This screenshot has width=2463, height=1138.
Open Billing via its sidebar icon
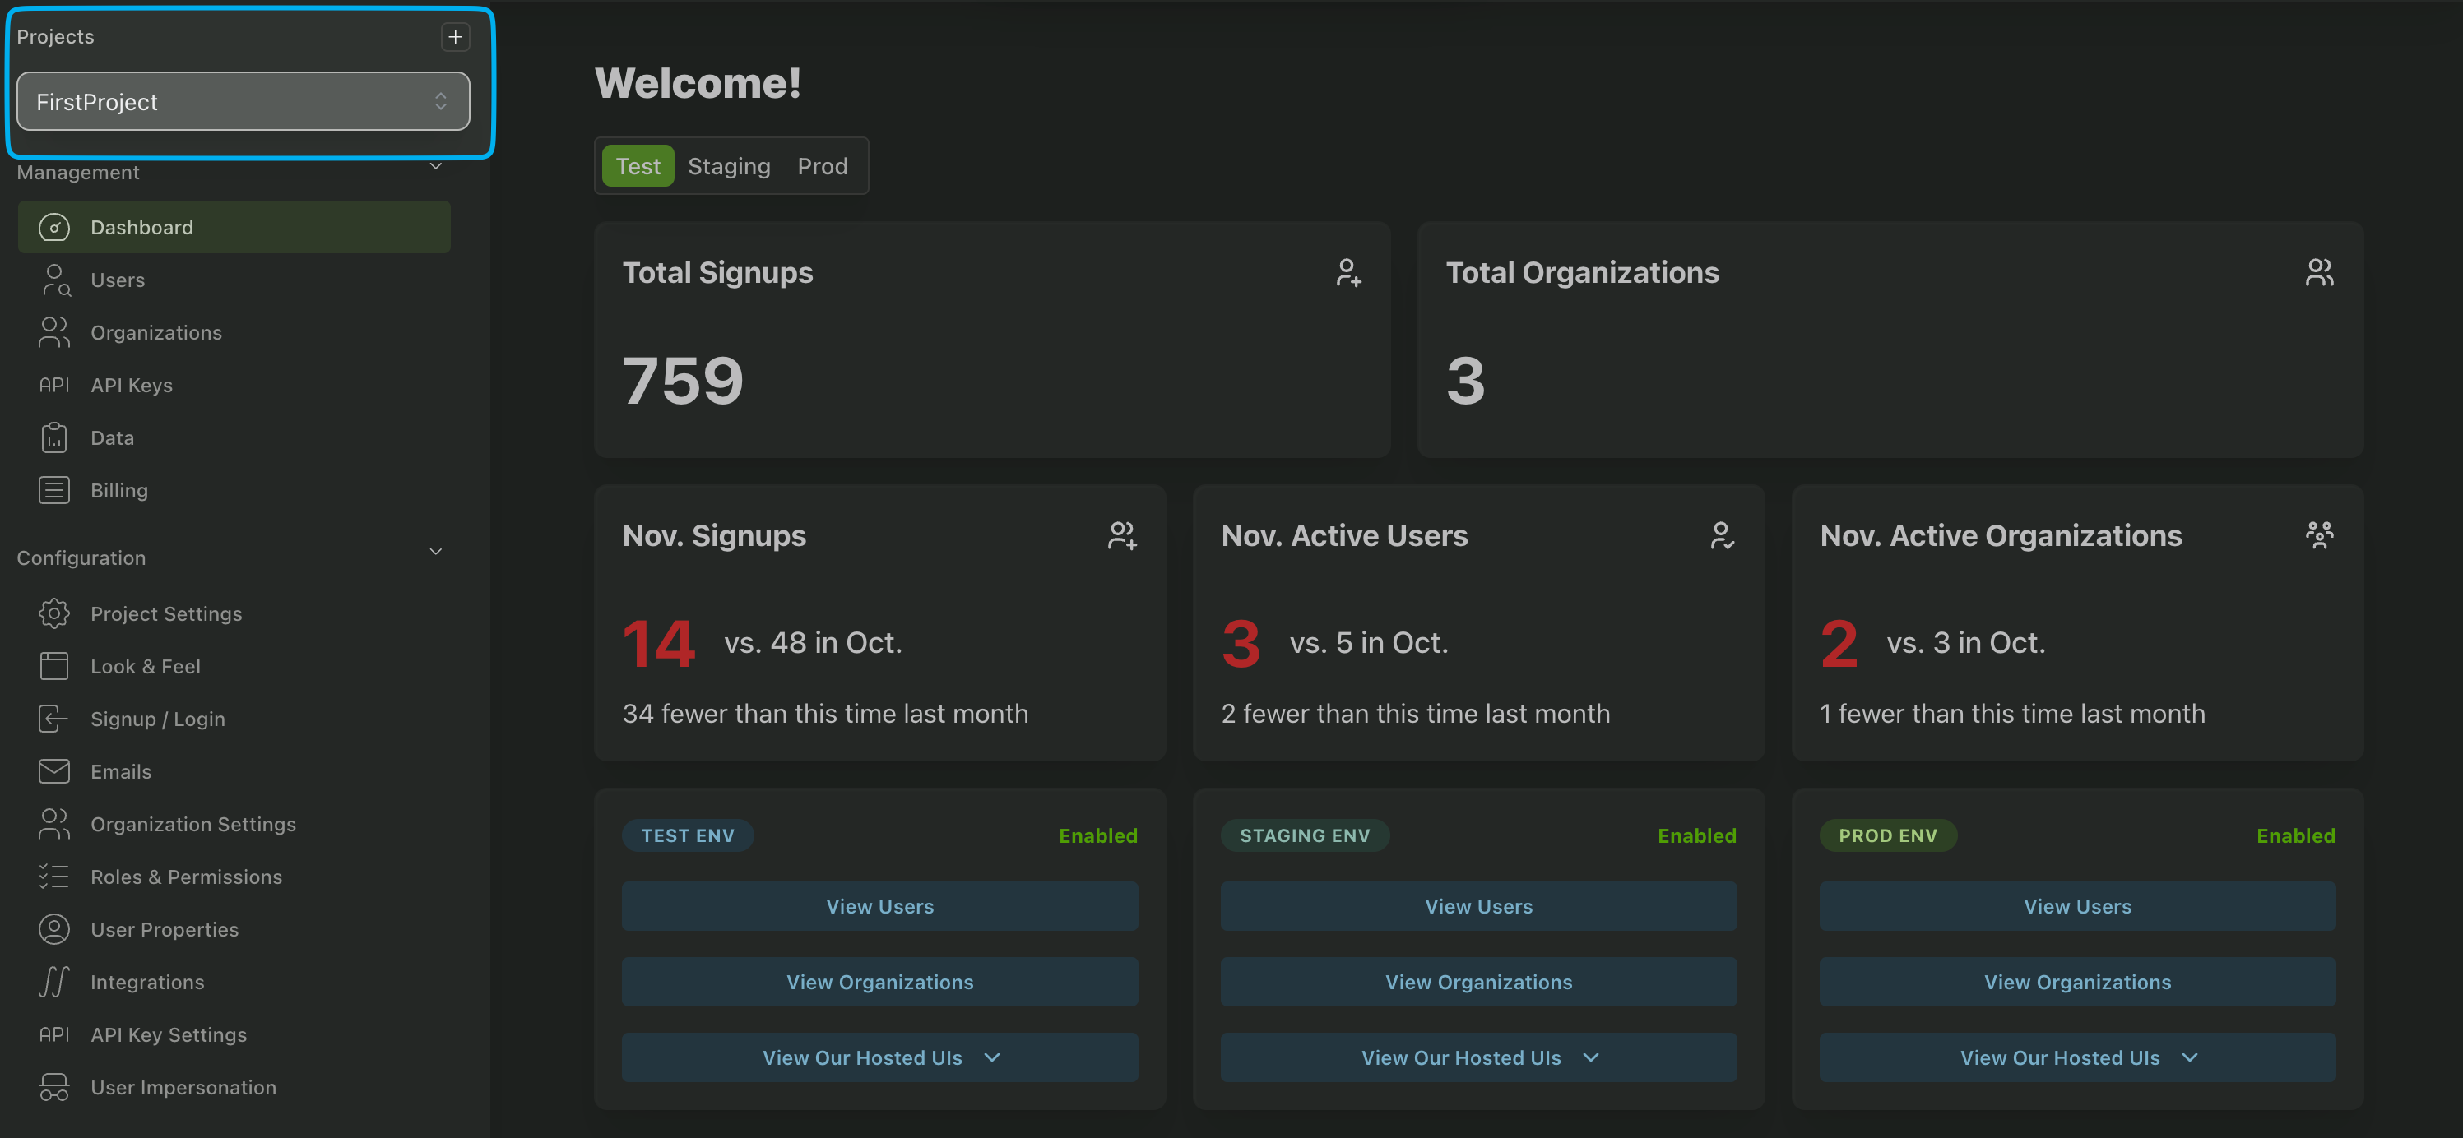(x=54, y=490)
